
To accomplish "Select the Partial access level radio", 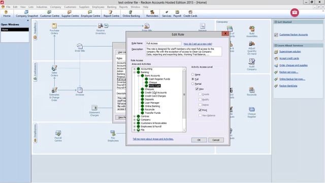I will point(193,83).
